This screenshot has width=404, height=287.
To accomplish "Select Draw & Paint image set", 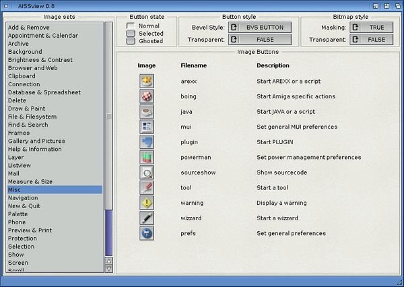I will [26, 109].
